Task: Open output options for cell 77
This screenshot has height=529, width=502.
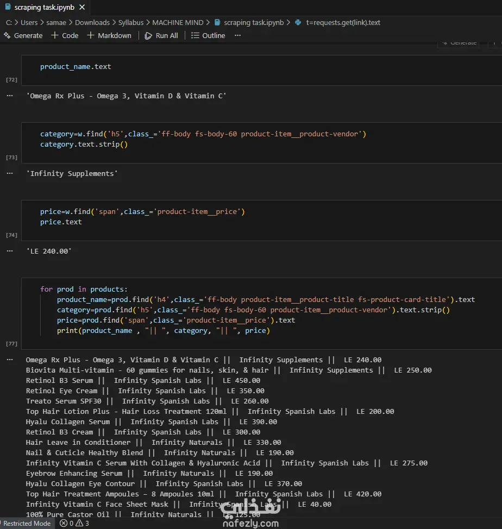Action: pos(10,360)
